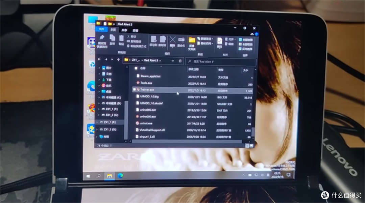Open the notification center icon on taskbar
The image size is (365, 203).
coord(288,175)
